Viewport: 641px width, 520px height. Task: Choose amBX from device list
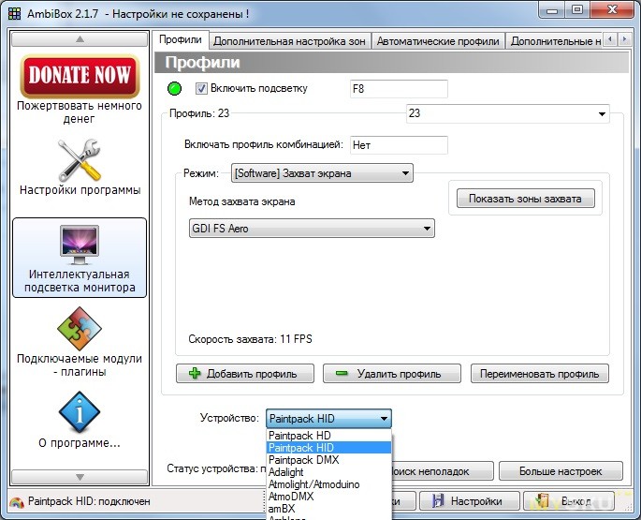(x=328, y=509)
